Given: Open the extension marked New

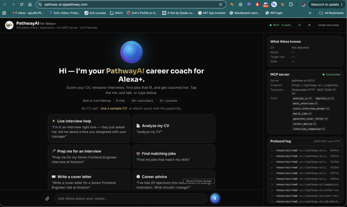Looking at the screenshot, I should pyautogui.click(x=266, y=5).
